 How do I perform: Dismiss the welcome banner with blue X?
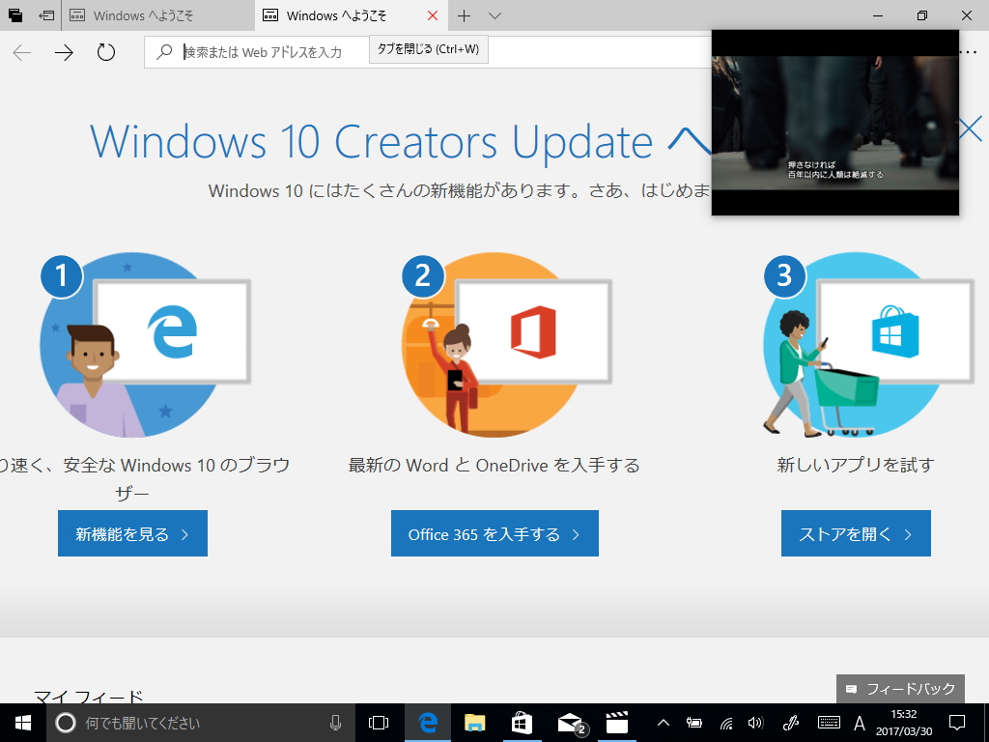[x=971, y=128]
